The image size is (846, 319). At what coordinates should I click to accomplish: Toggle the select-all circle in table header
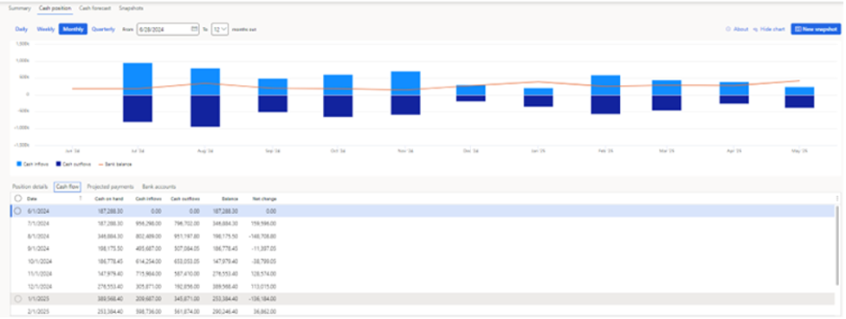18,199
